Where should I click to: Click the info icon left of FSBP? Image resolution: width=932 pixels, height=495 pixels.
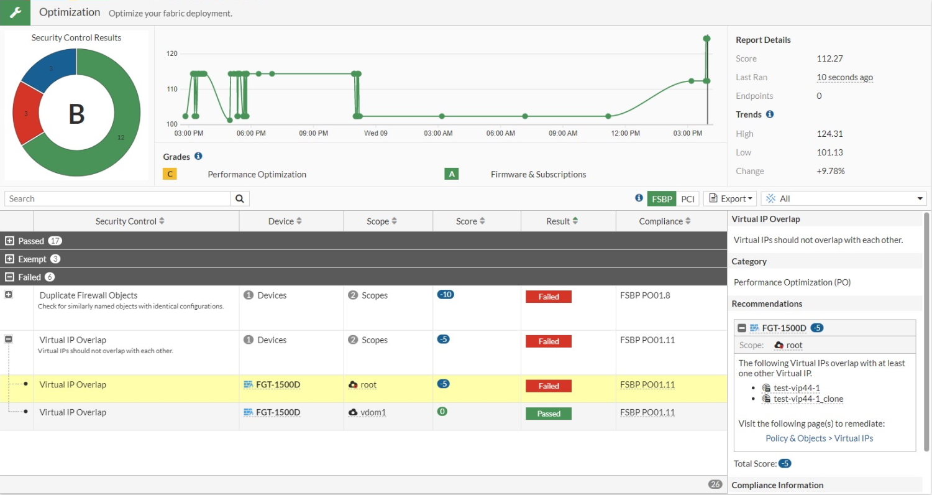(x=639, y=198)
